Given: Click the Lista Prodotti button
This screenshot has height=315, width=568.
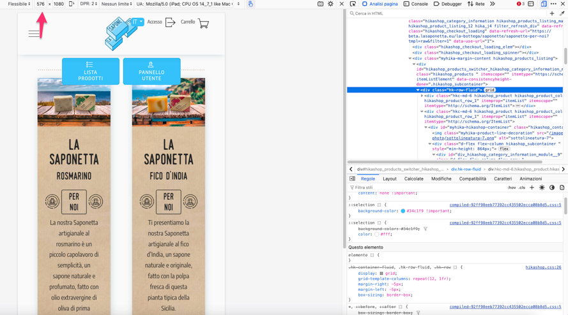Looking at the screenshot, I should click(x=90, y=71).
